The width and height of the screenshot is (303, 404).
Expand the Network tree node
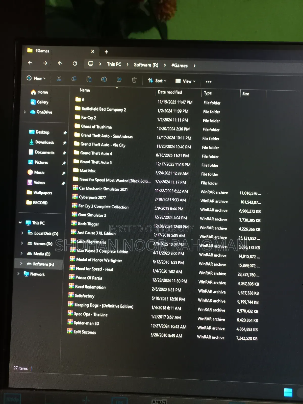pos(18,273)
